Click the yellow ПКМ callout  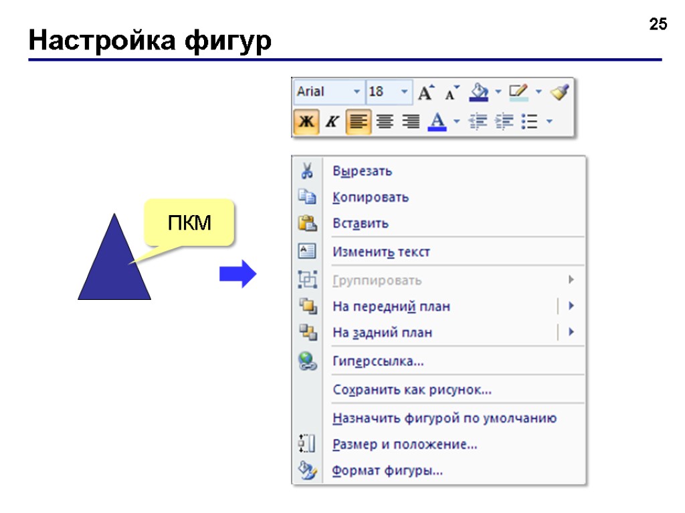tap(189, 222)
